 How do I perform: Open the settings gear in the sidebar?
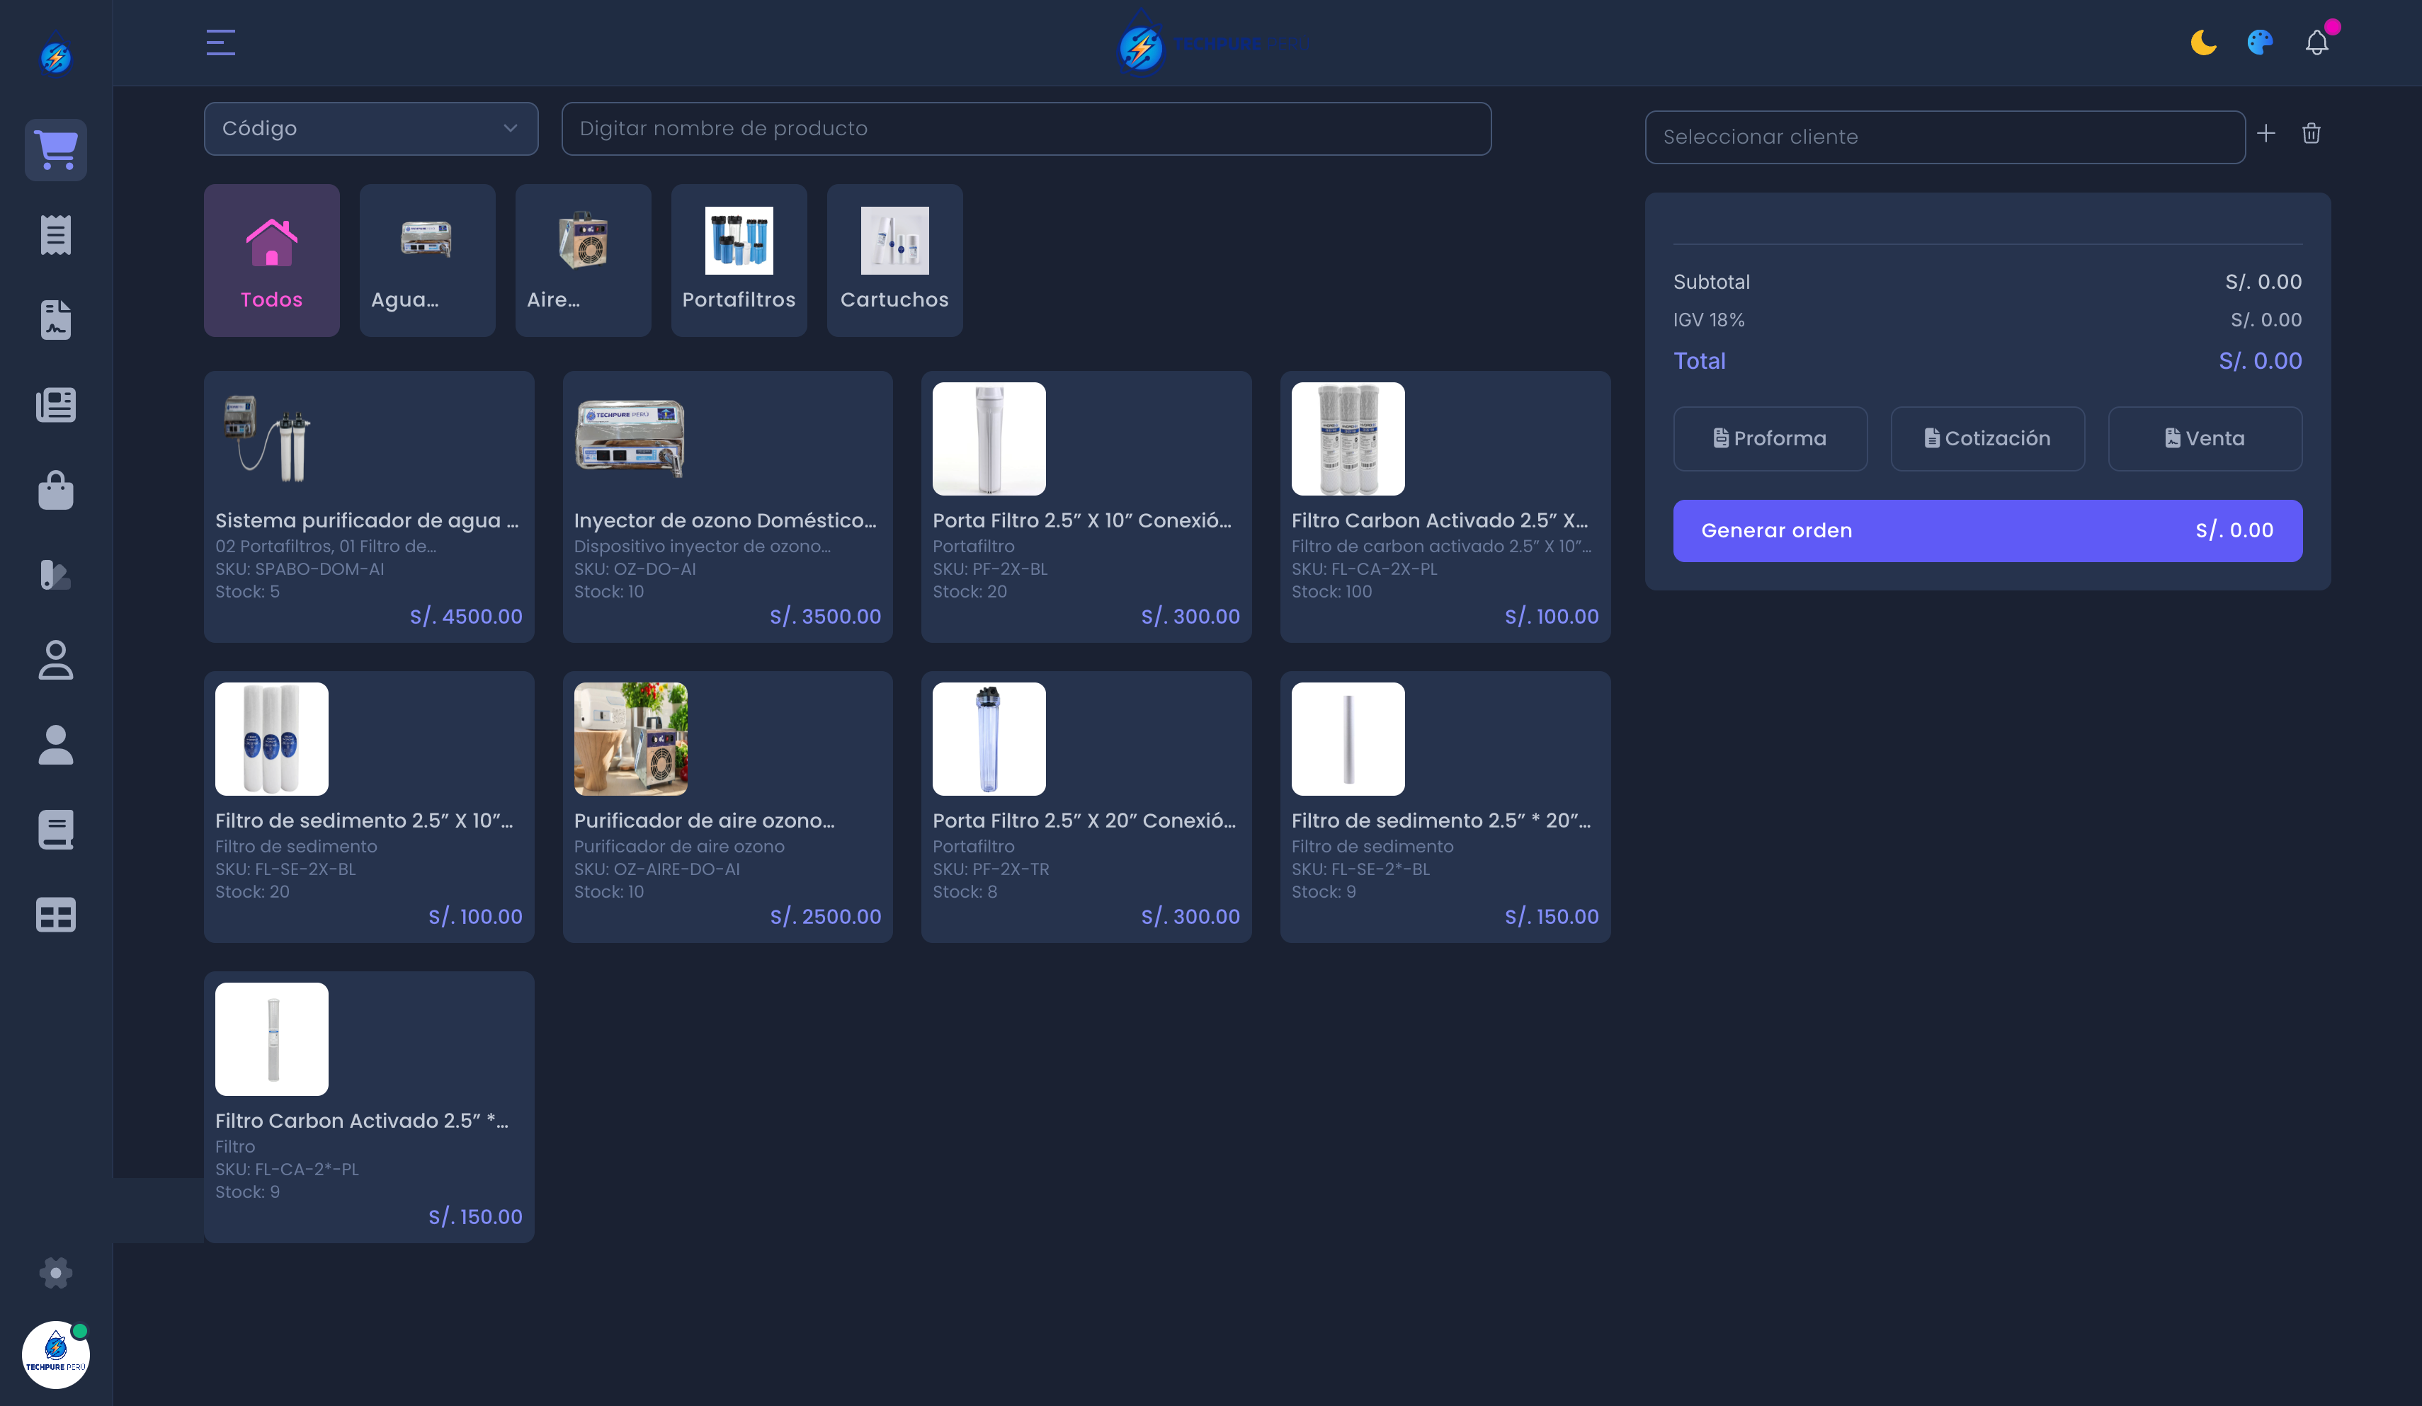click(56, 1272)
